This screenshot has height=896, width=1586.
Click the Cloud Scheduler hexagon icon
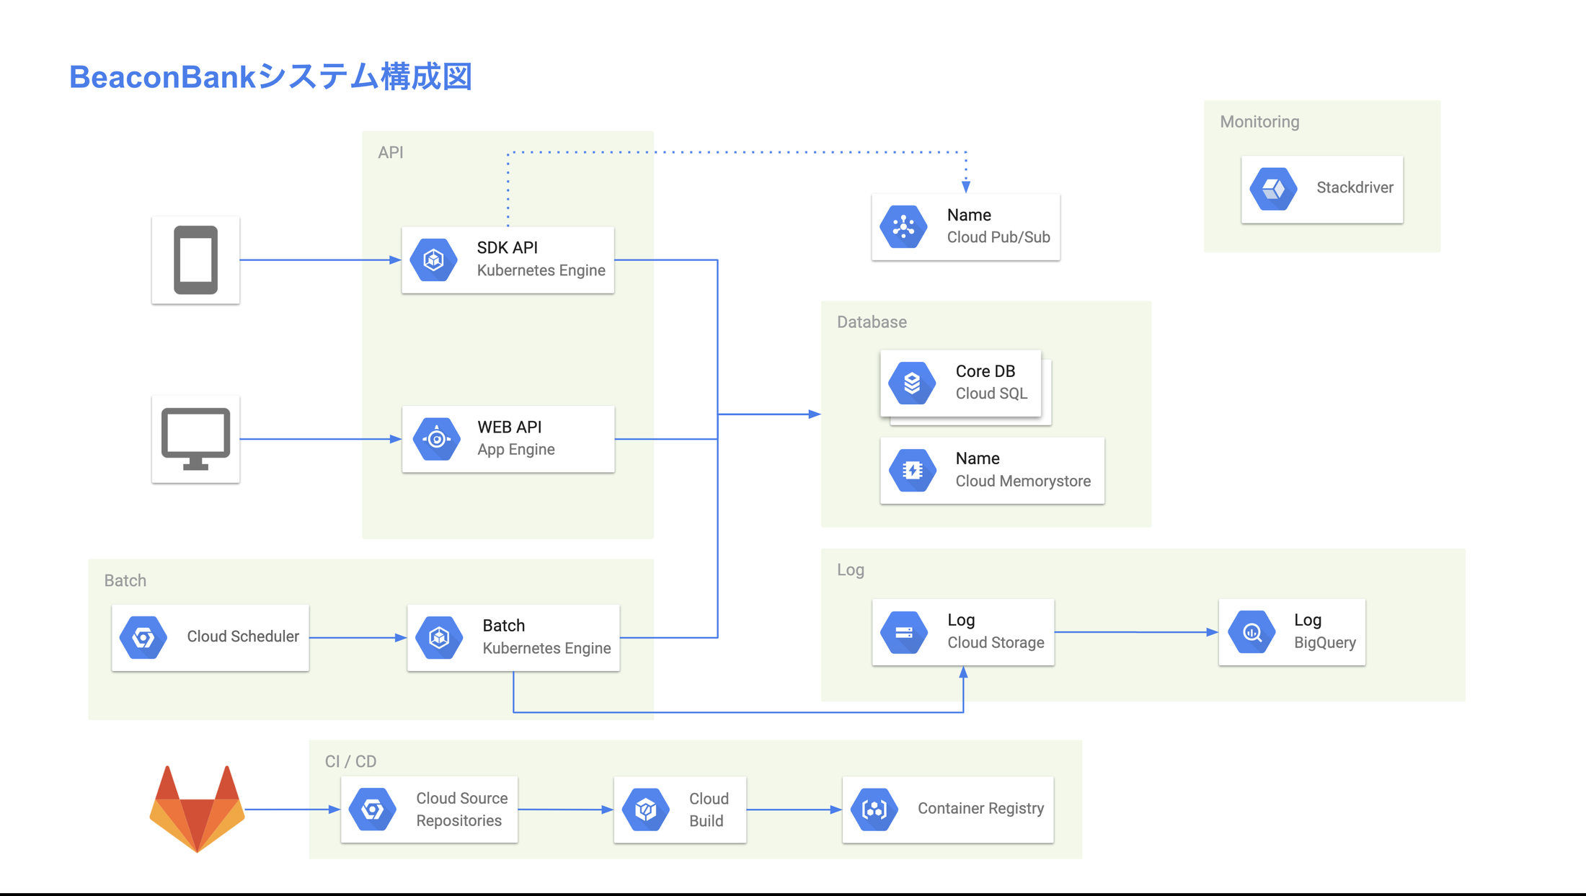[143, 637]
